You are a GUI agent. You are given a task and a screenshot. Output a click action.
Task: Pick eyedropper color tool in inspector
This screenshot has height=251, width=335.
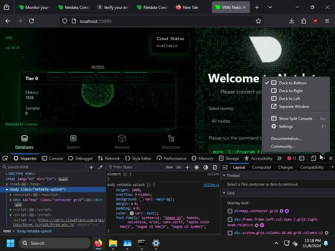point(100,167)
